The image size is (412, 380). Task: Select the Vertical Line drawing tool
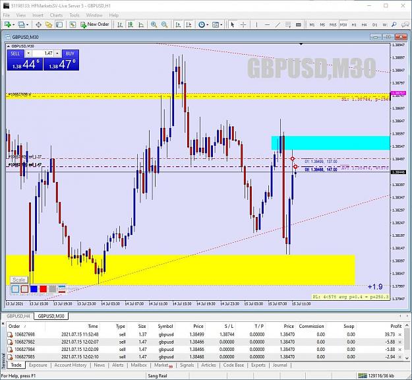tap(256, 24)
